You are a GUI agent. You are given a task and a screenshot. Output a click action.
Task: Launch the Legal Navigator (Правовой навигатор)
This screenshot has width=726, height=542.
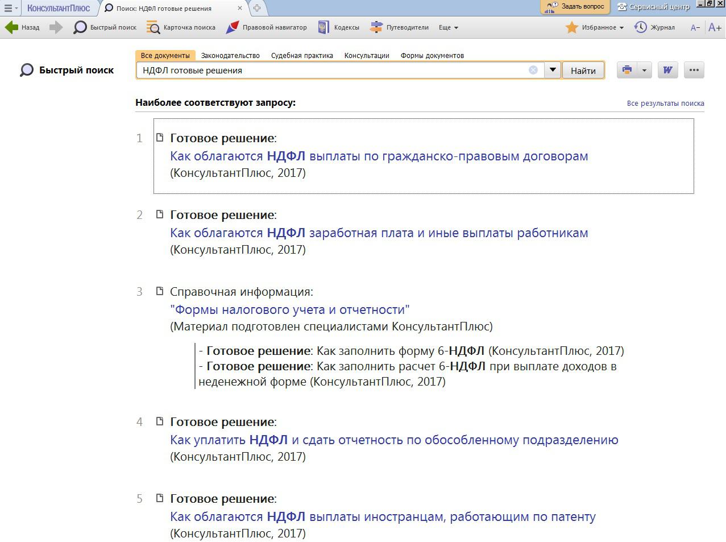266,27
